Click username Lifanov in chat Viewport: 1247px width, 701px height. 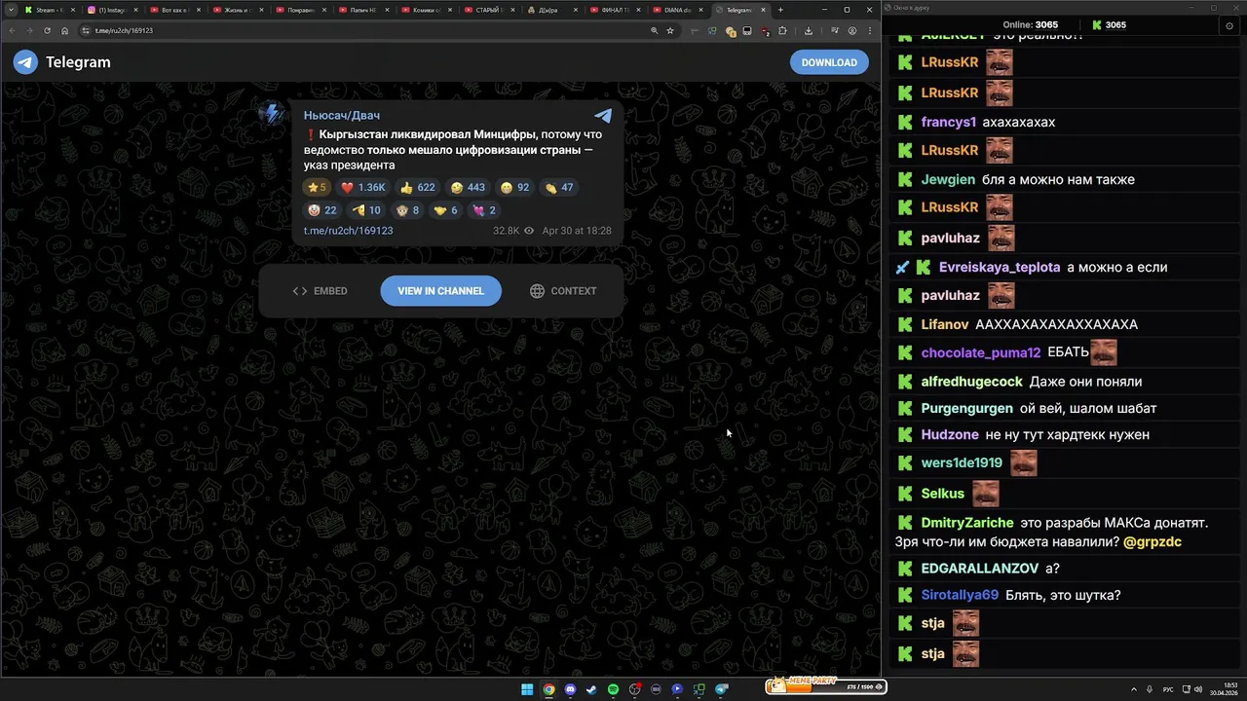pos(945,324)
